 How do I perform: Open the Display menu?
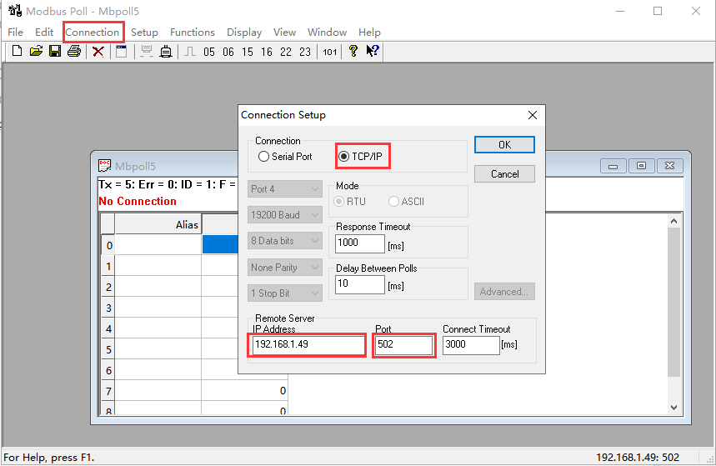tap(244, 33)
